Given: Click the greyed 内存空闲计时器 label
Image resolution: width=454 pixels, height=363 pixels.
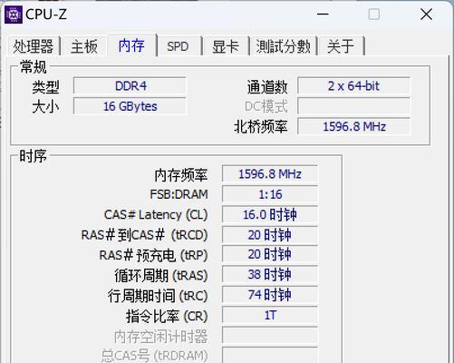Looking at the screenshot, I should click(160, 337).
